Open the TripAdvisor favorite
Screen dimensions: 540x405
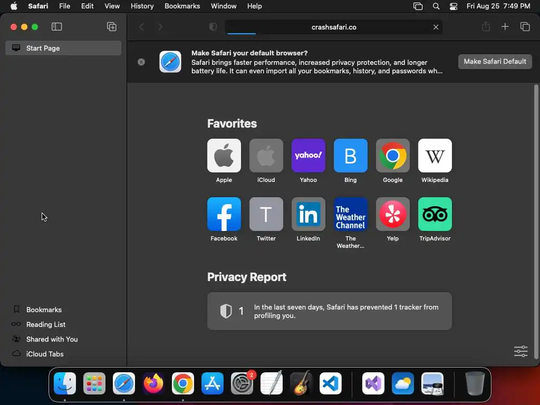pos(435,214)
